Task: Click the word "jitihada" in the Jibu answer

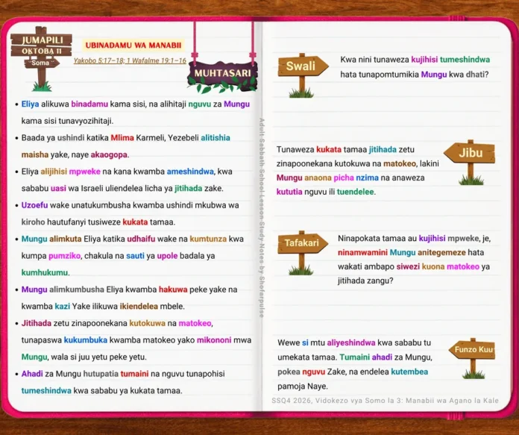Action: pos(383,149)
